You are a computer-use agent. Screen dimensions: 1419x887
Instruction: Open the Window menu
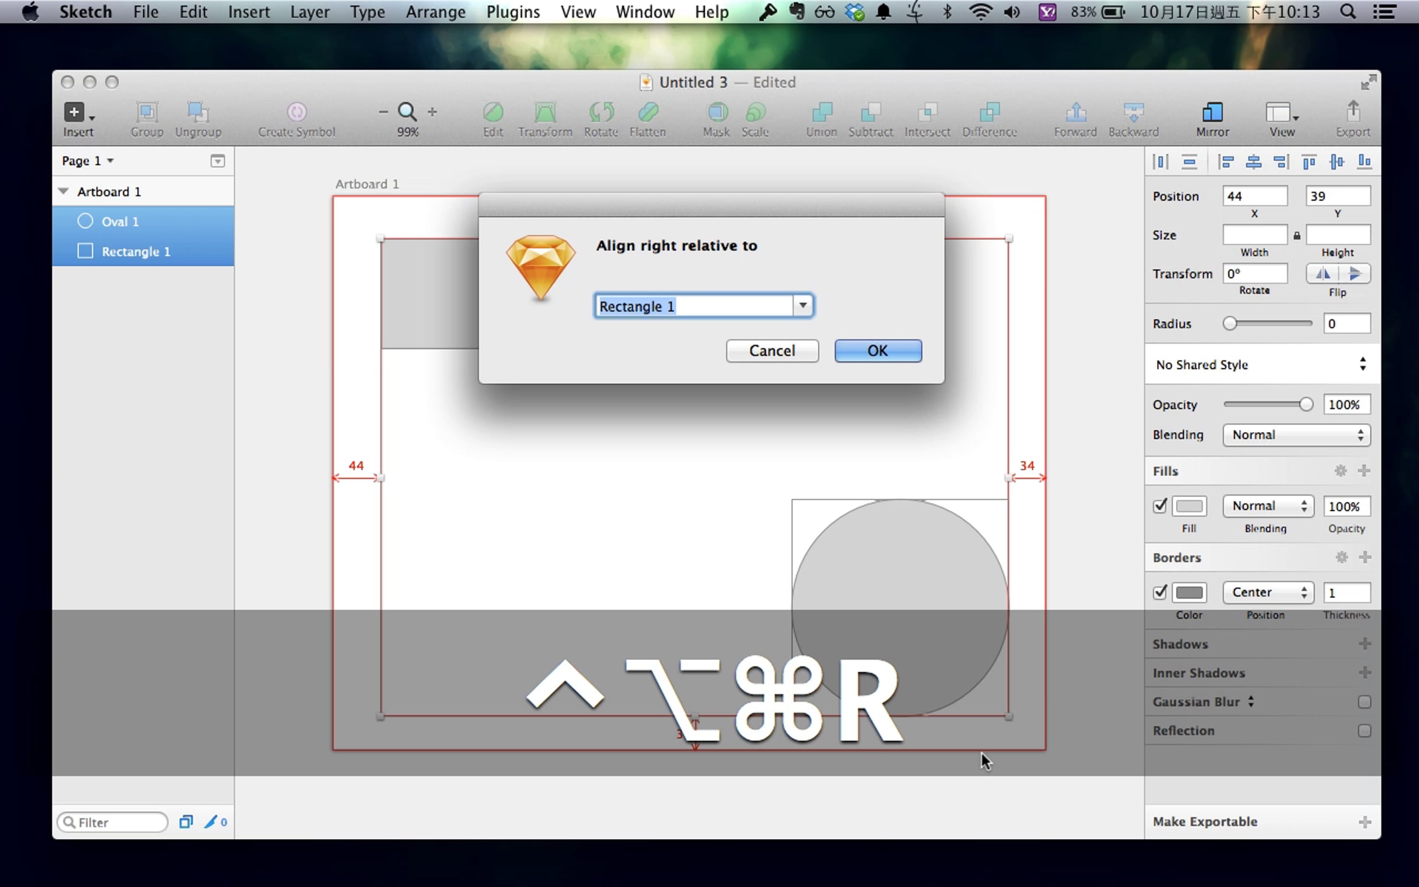(645, 12)
